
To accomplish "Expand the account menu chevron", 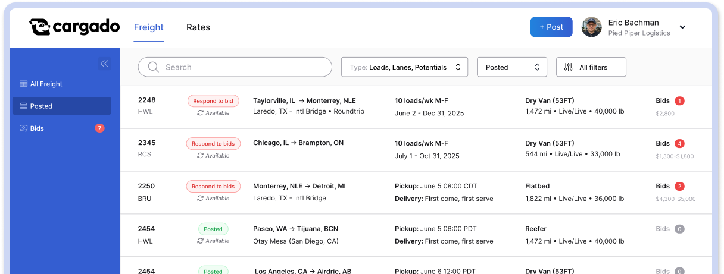I will tap(682, 27).
